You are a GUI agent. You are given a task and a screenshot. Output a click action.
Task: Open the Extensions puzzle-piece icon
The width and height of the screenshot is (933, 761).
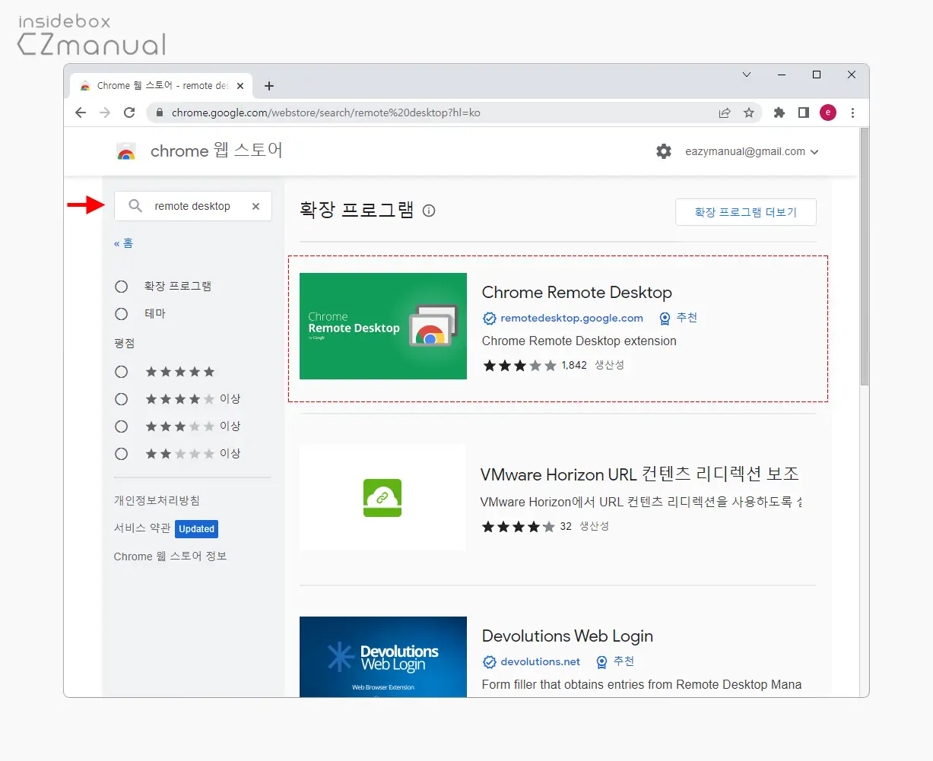point(779,113)
